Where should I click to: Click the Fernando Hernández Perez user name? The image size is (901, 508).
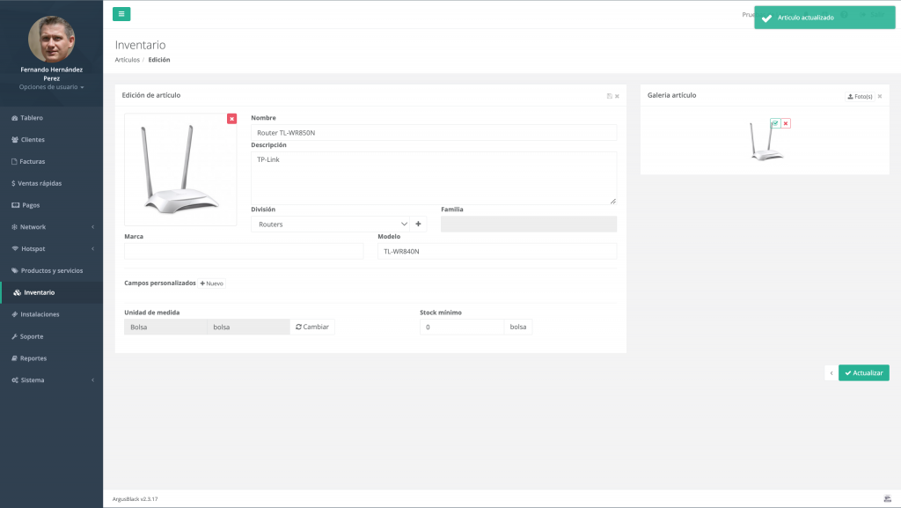52,74
